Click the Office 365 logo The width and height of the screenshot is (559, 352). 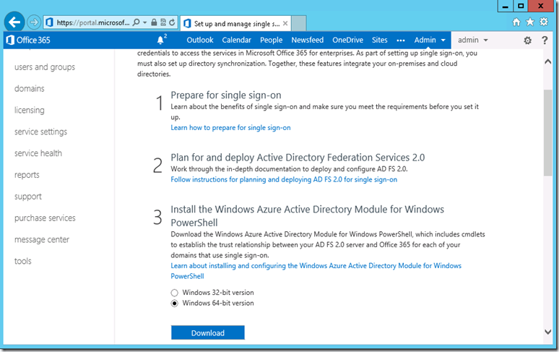click(28, 40)
